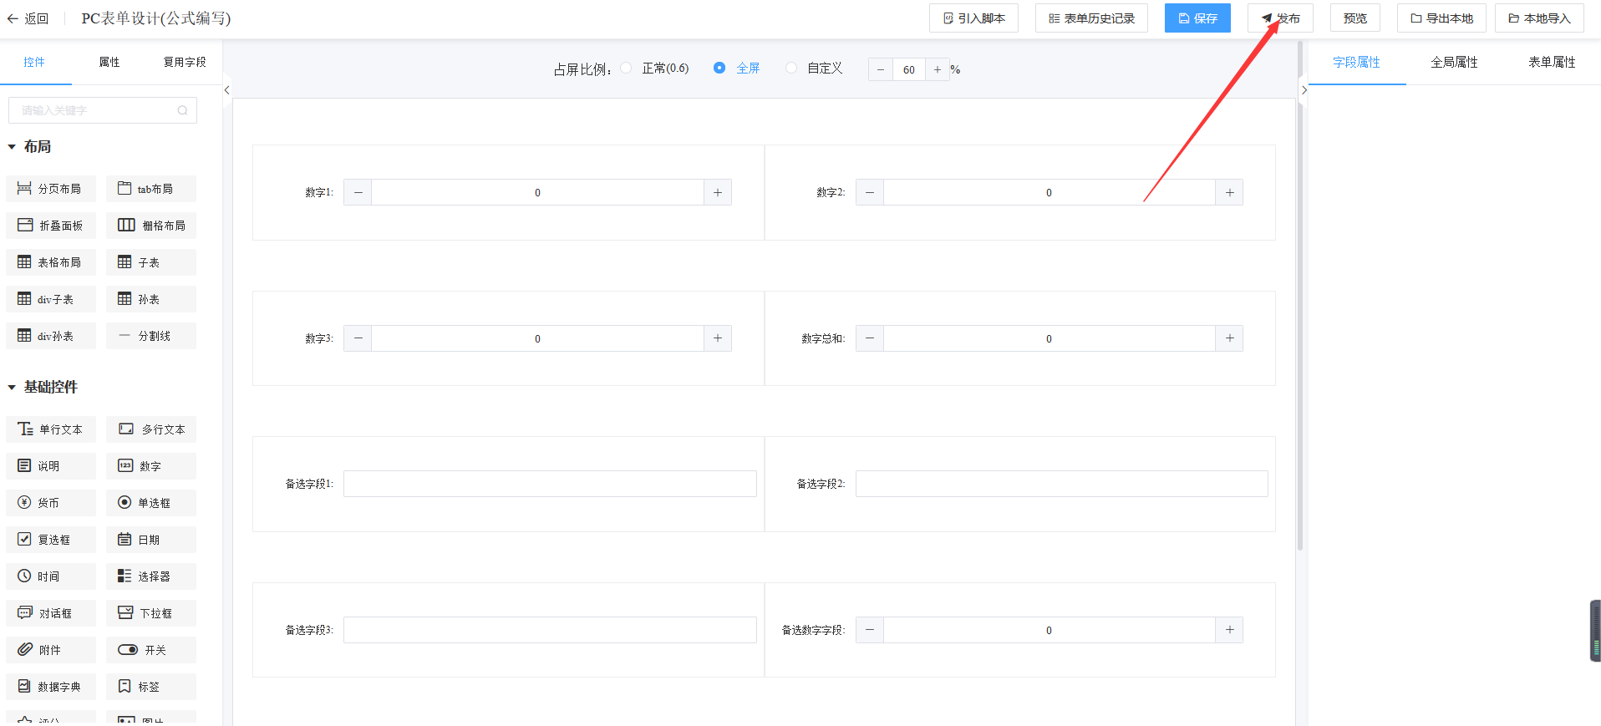This screenshot has width=1601, height=726.
Task: Select 全屏 screen ratio option
Action: coord(719,69)
